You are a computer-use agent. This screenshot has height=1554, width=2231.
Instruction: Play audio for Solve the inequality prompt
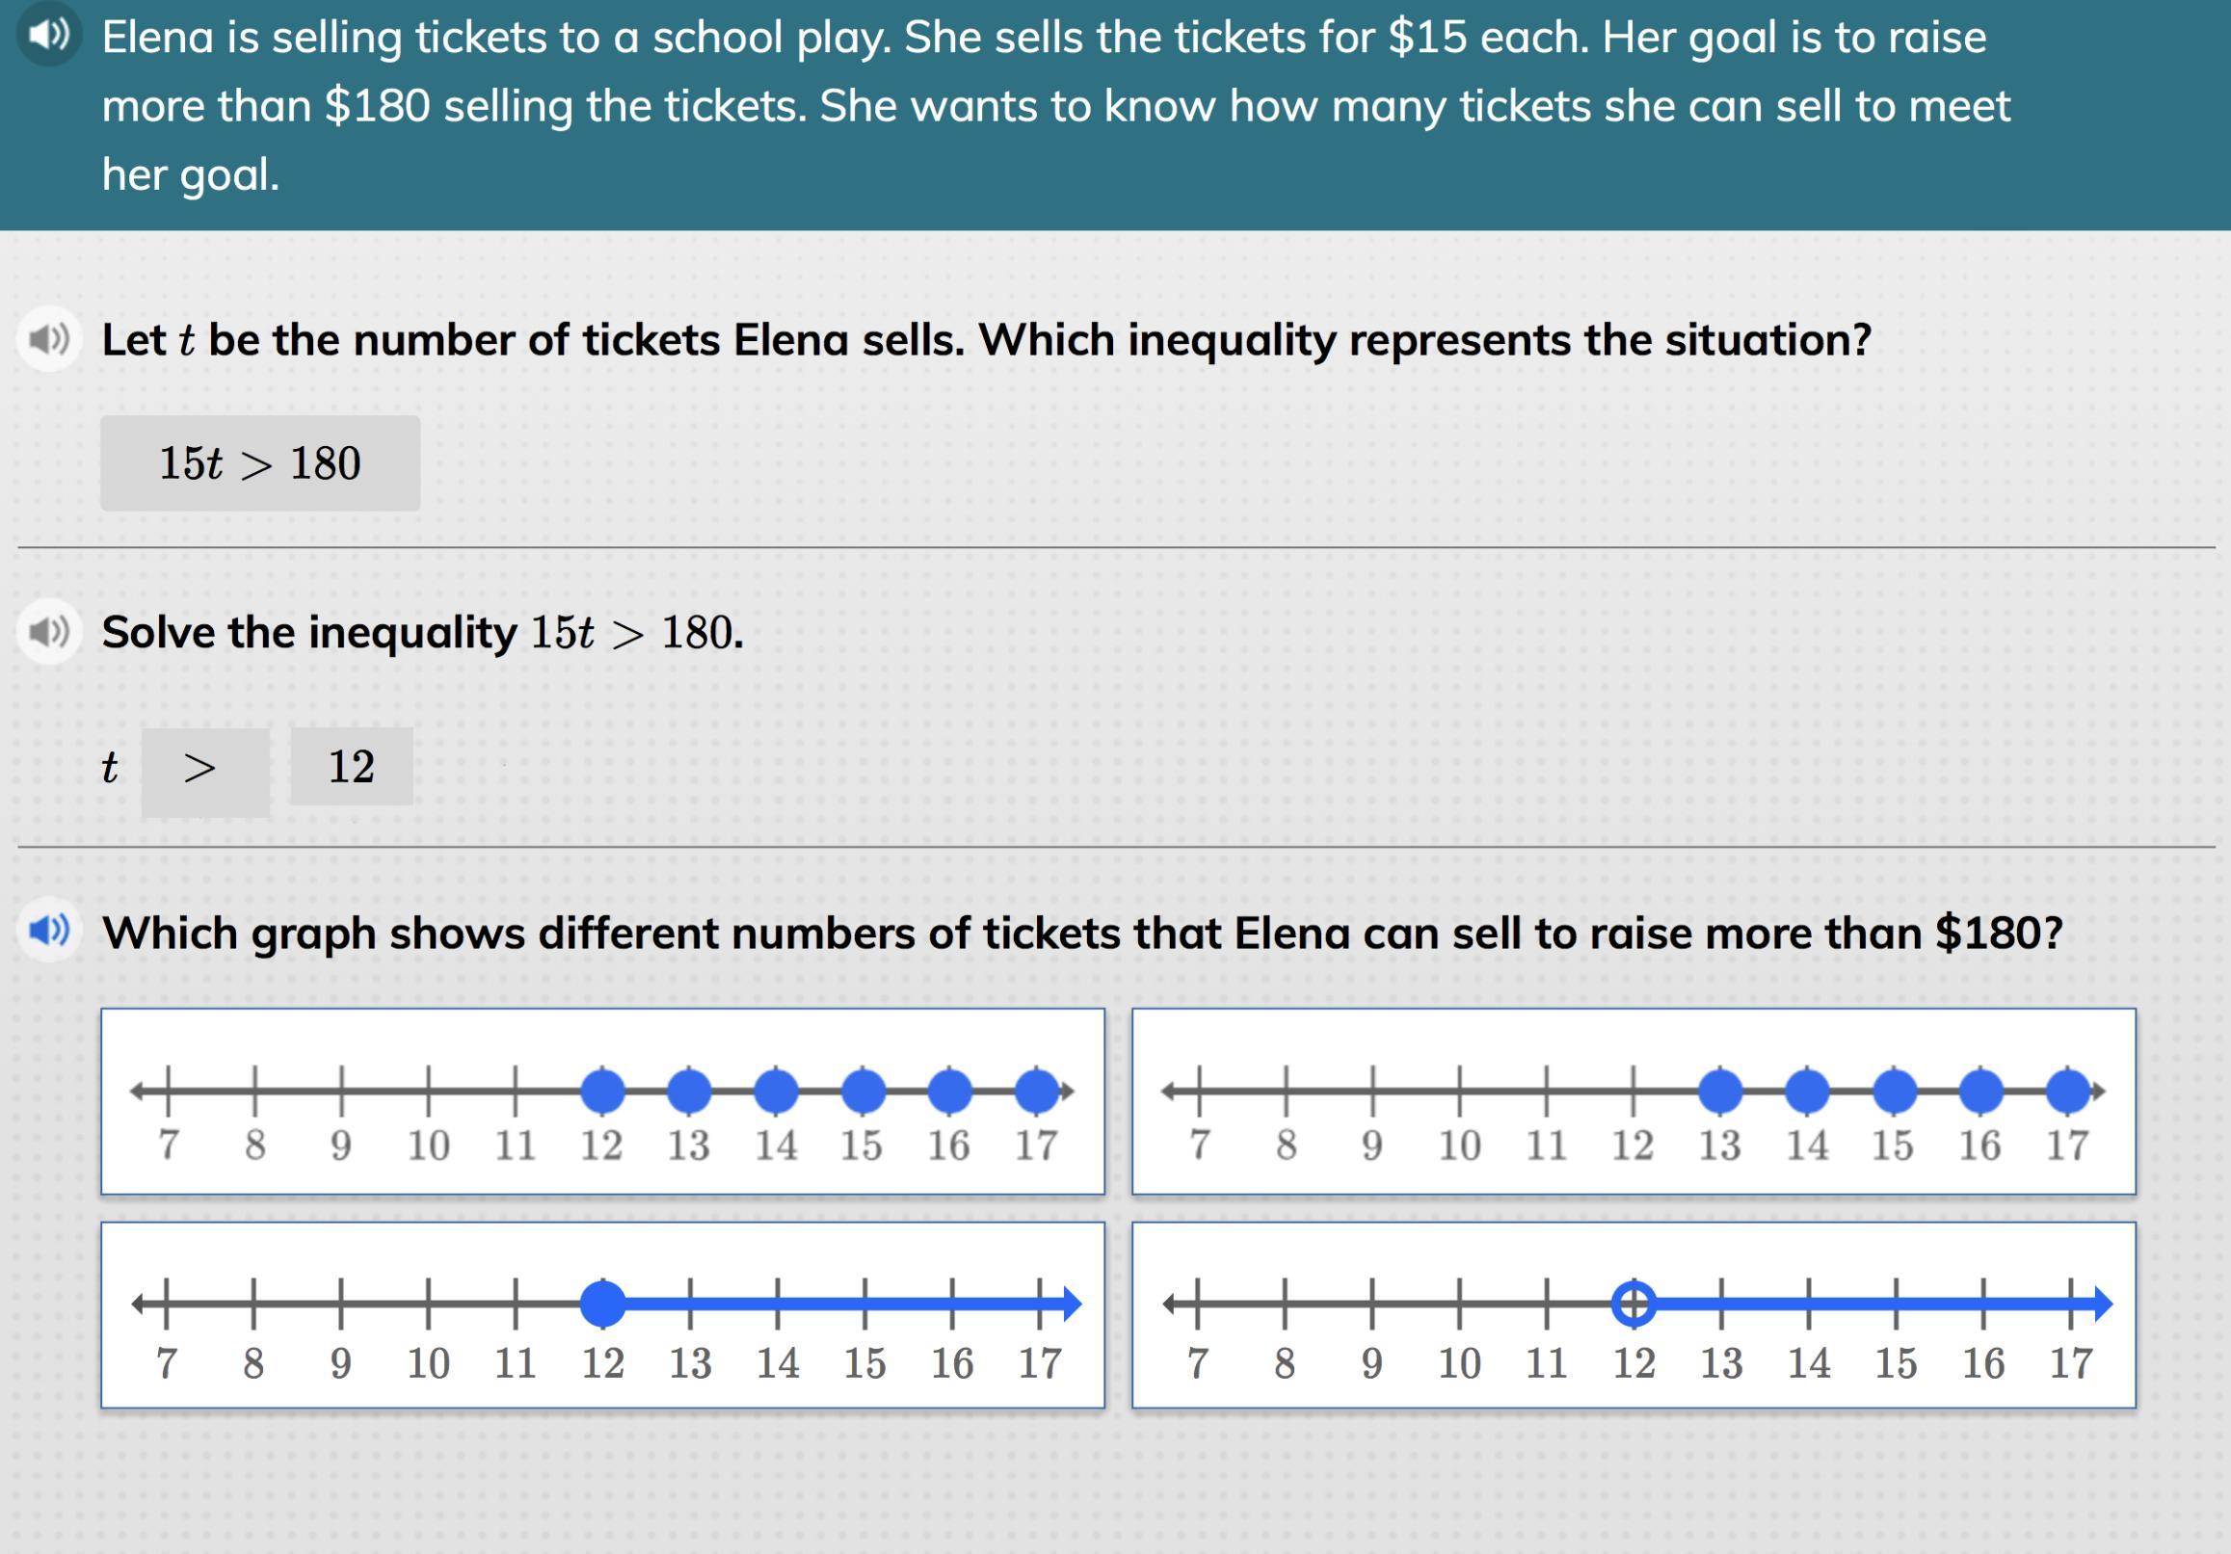[48, 633]
